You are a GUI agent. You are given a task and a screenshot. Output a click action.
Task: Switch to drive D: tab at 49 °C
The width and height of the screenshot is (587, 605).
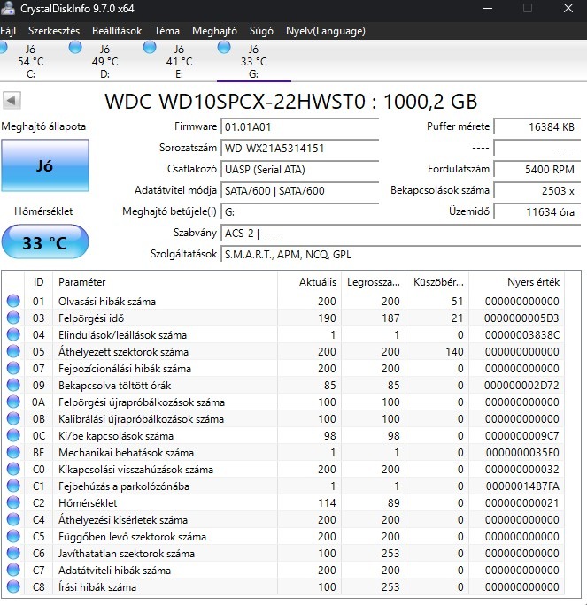pos(105,61)
